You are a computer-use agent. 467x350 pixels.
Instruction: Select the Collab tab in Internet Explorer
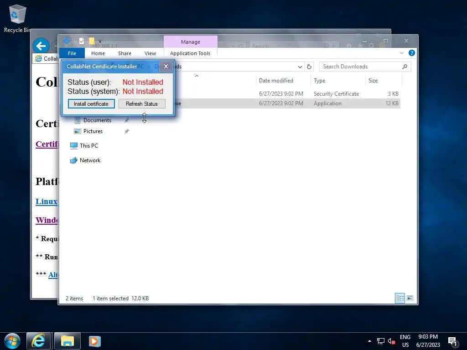pyautogui.click(x=46, y=59)
